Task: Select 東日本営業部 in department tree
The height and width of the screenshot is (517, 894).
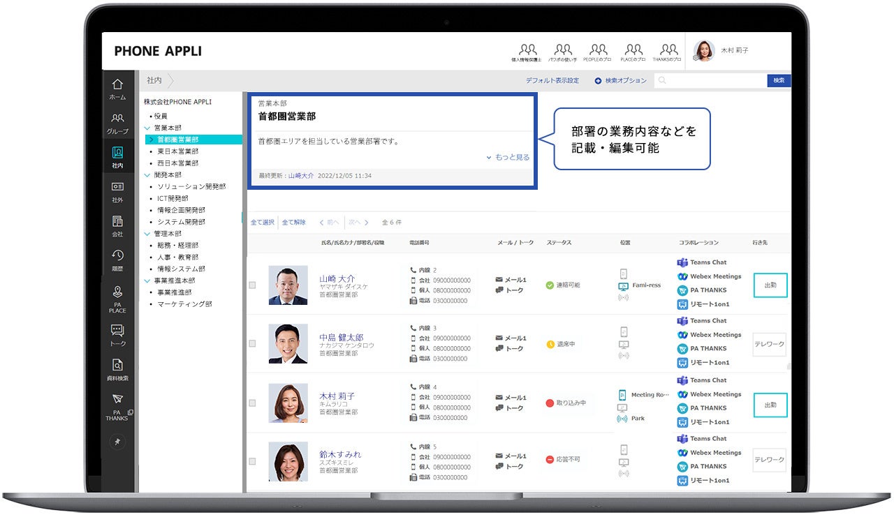Action: [177, 151]
